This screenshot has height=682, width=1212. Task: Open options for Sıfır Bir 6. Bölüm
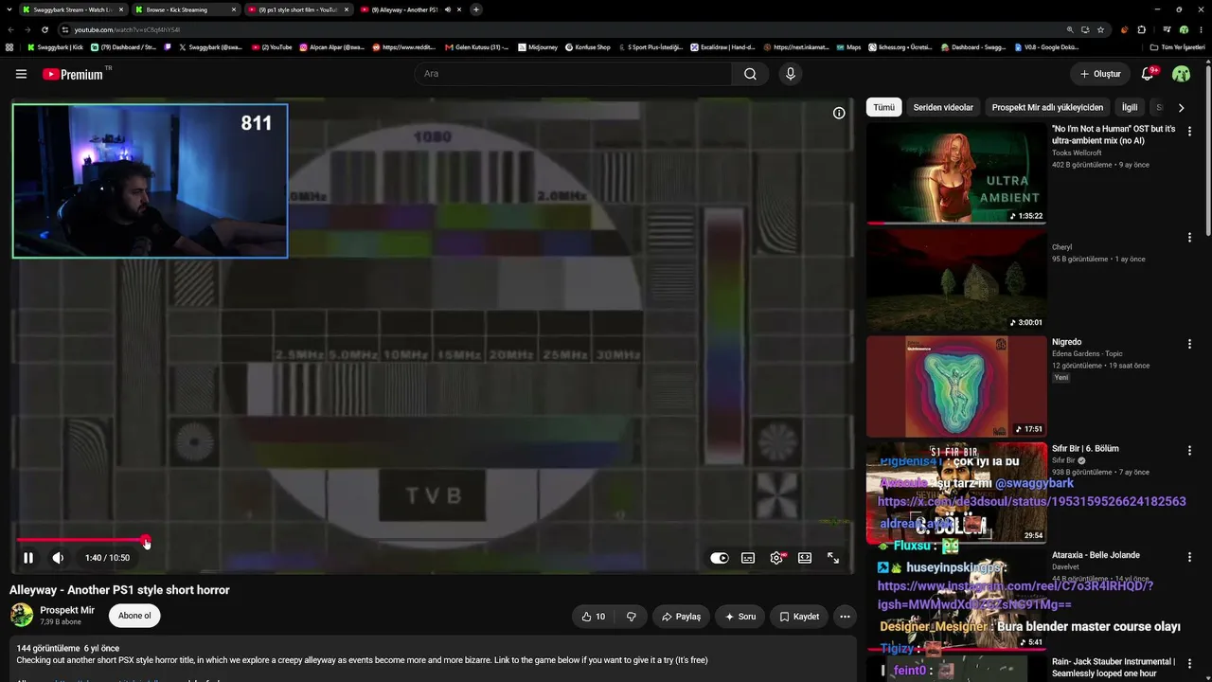point(1189,451)
